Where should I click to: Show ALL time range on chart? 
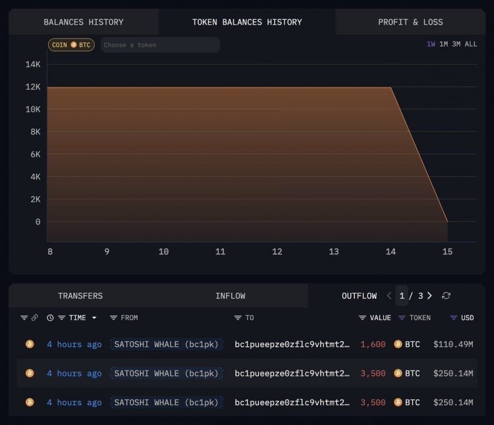(471, 44)
